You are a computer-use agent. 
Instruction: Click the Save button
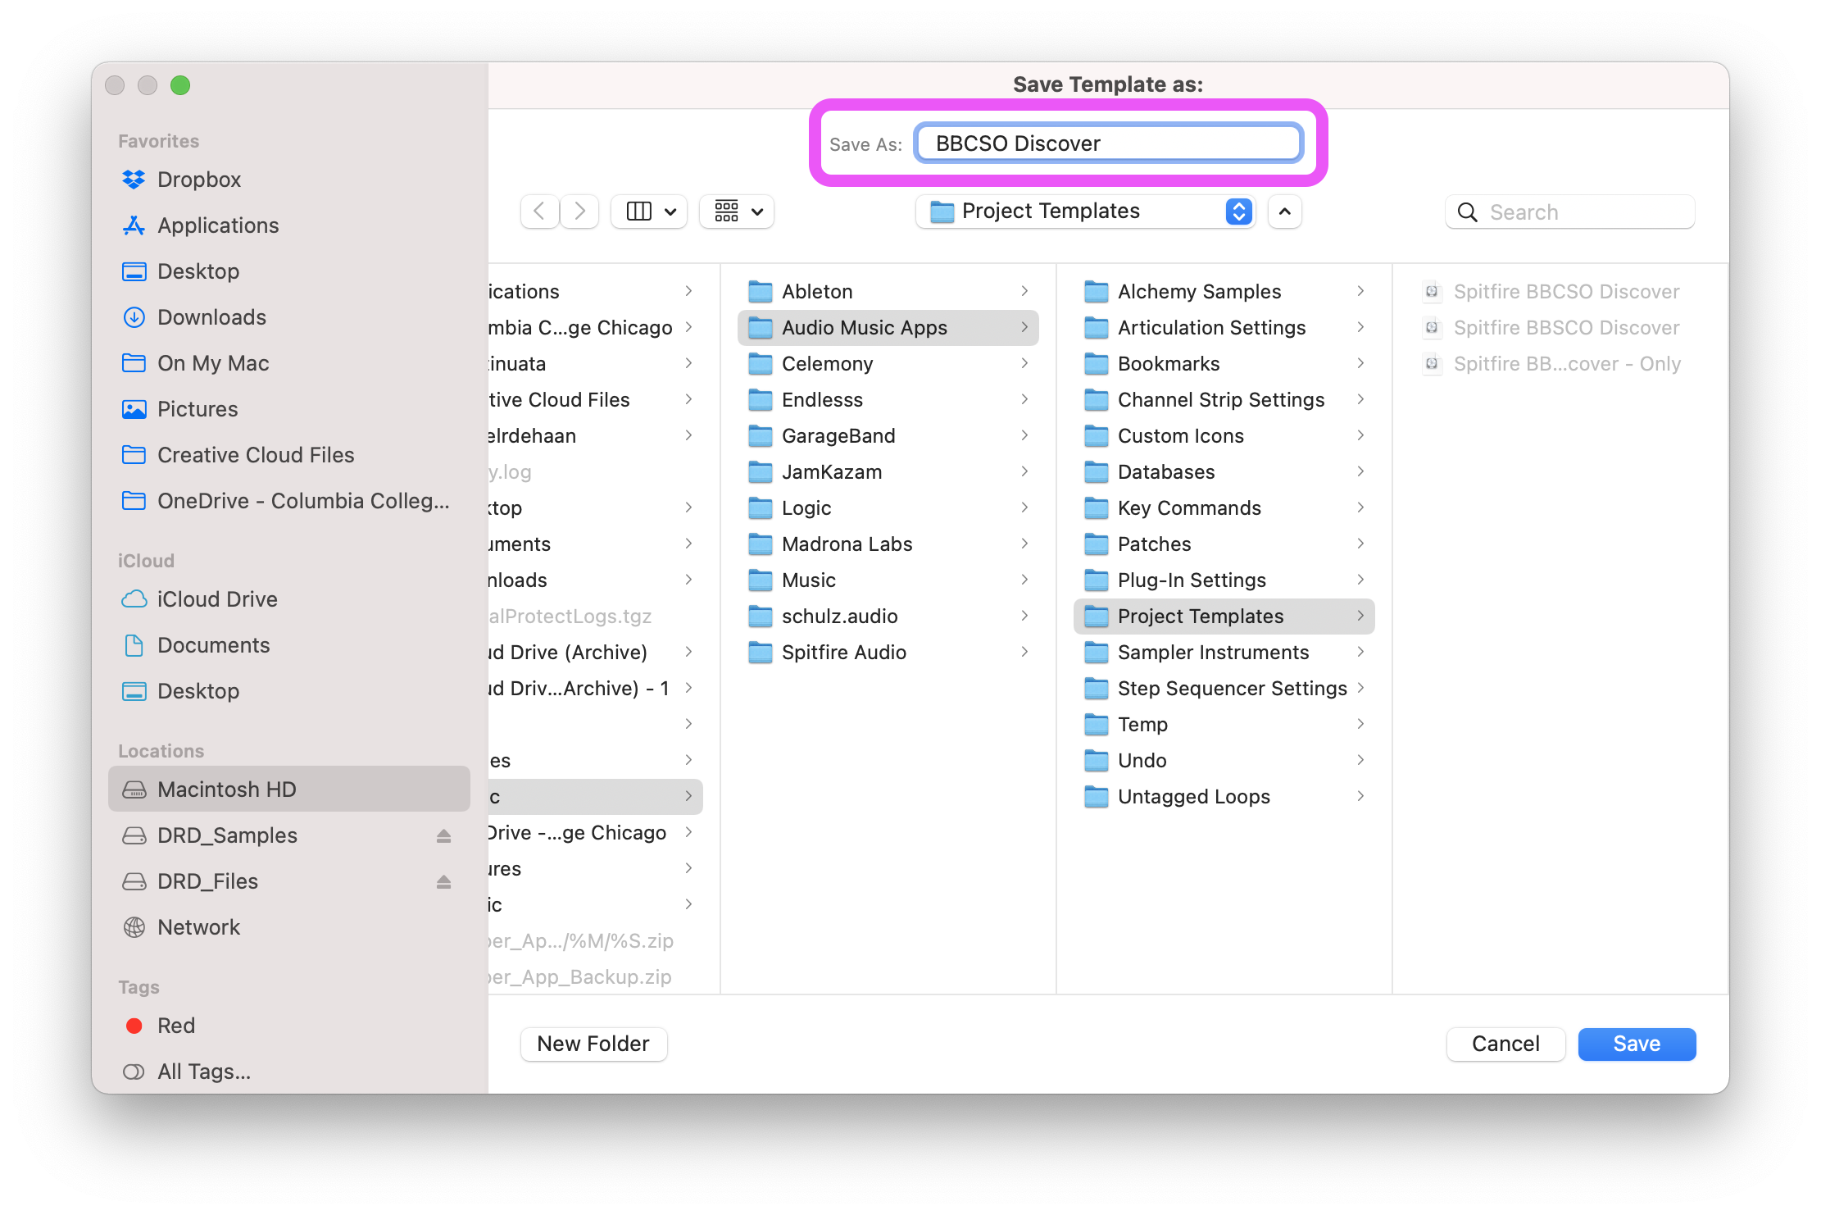coord(1636,1044)
